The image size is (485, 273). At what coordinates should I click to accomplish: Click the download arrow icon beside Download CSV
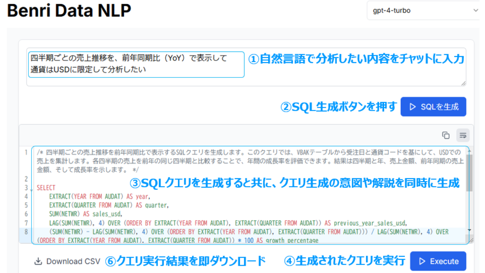(38, 261)
